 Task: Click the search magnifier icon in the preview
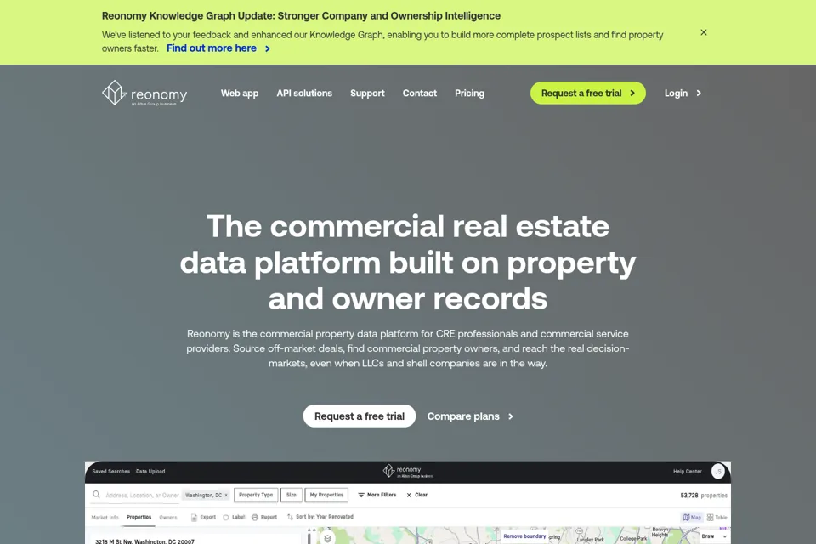[x=96, y=495]
